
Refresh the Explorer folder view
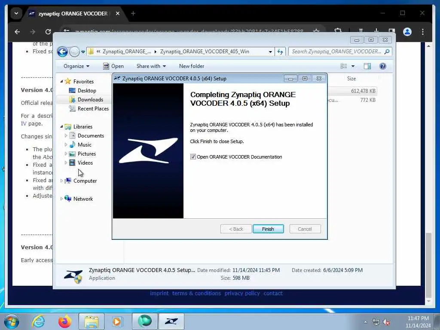pyautogui.click(x=280, y=52)
